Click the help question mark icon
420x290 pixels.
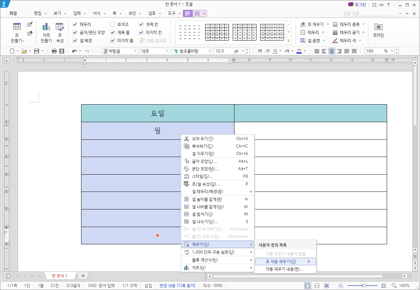click(388, 5)
